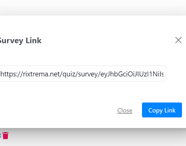186x146 pixels.
Task: Delete the survey using the trash can icon
Action: click(6, 135)
